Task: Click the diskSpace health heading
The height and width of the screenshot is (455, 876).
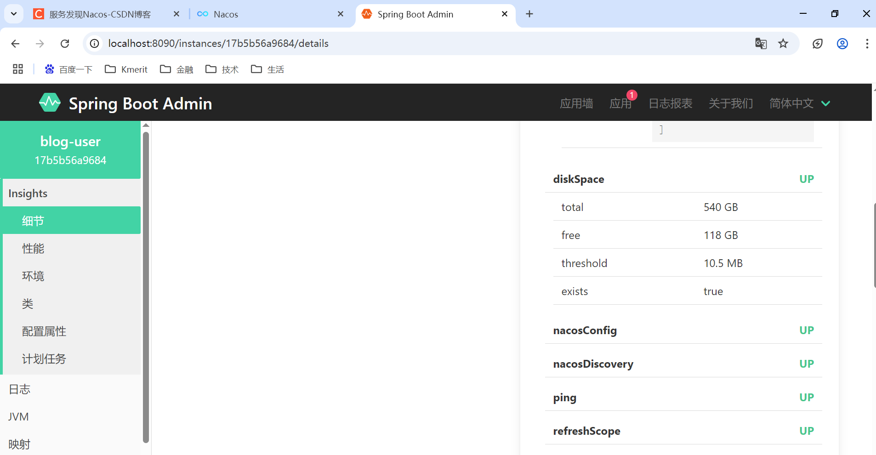Action: click(x=578, y=179)
